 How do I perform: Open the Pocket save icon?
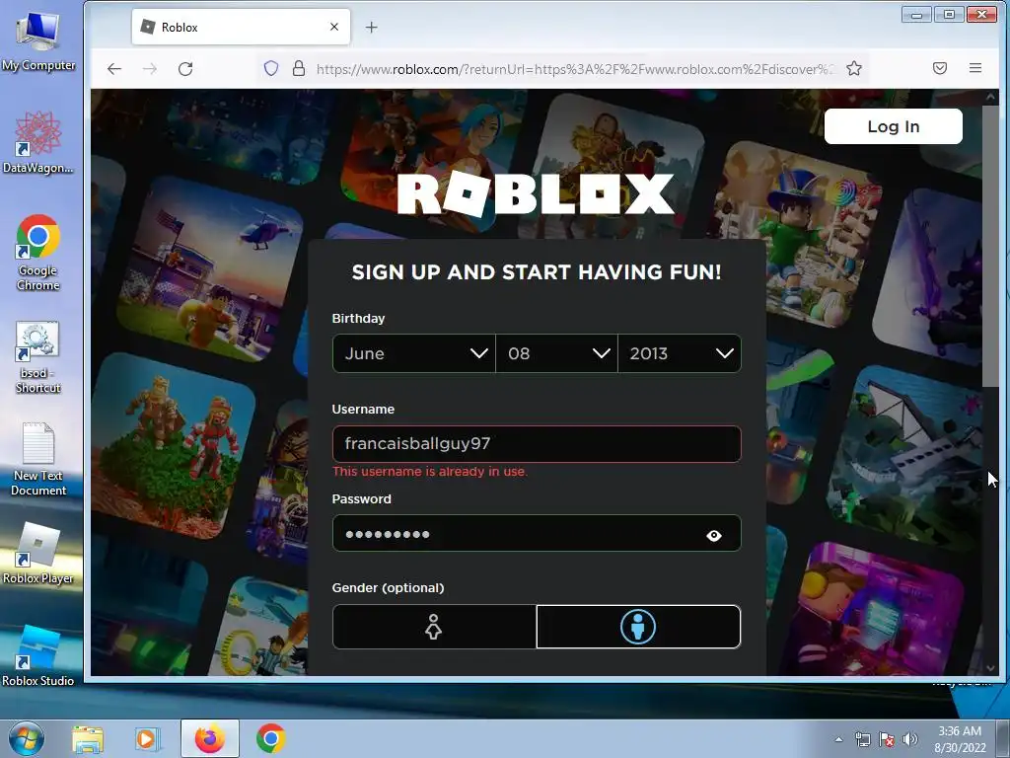click(940, 68)
